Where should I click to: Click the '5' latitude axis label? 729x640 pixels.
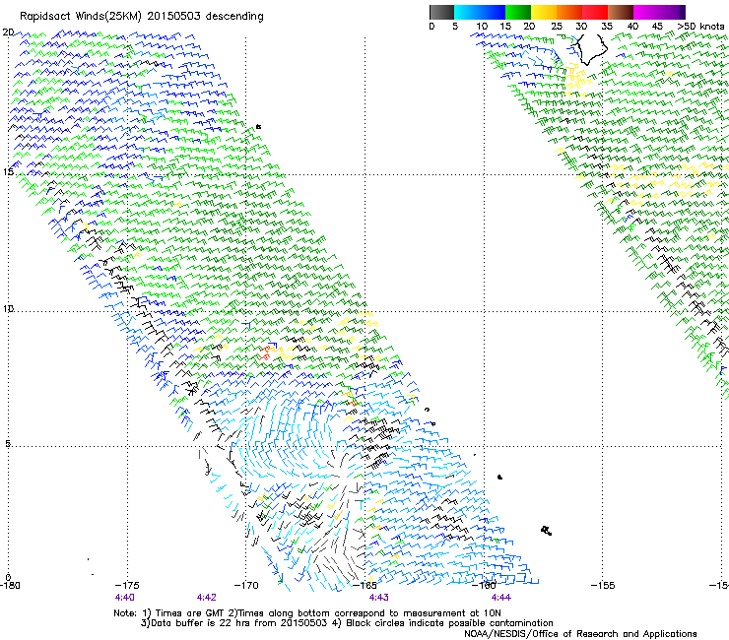(8, 443)
